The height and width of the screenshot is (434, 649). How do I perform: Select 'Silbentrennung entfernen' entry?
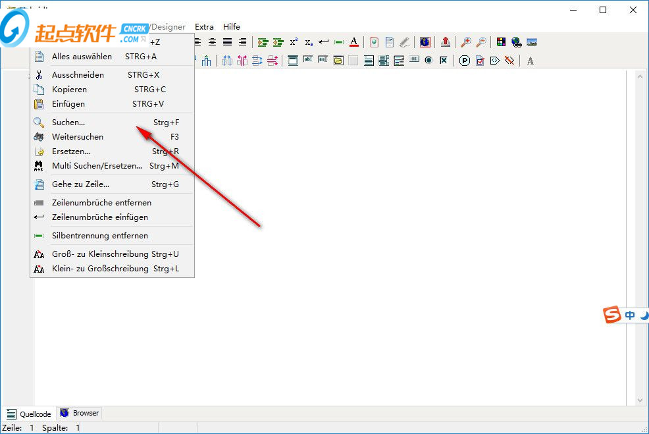click(112, 235)
